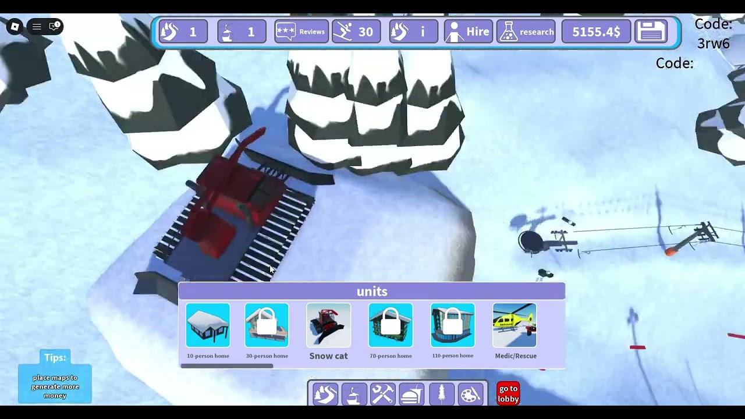
Task: Open the Reviews panel
Action: pos(301,31)
